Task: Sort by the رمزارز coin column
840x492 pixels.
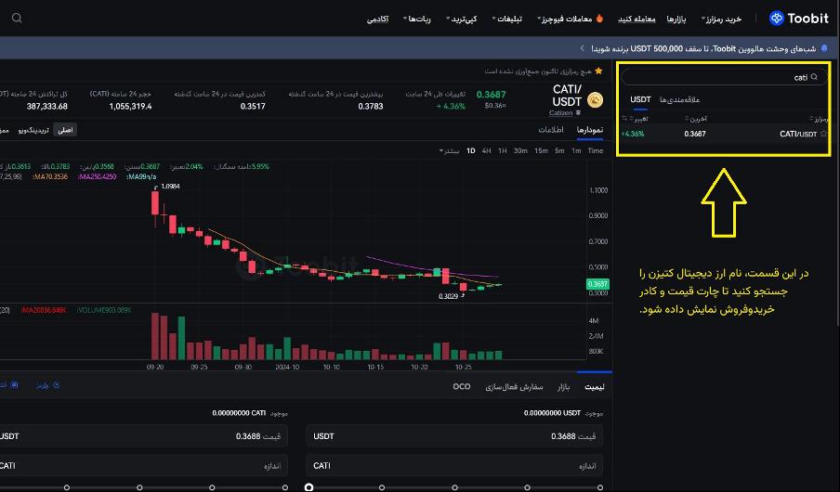Action: [x=819, y=119]
